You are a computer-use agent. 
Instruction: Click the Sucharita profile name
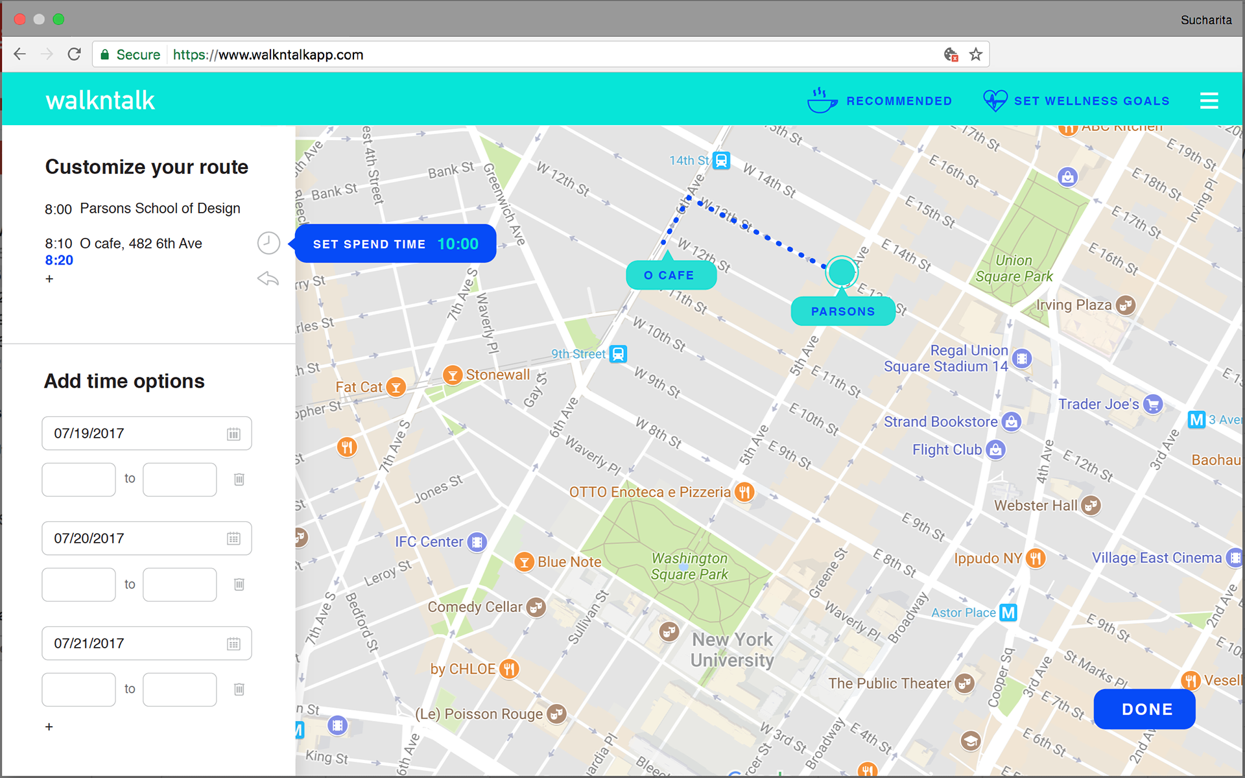pos(1206,20)
